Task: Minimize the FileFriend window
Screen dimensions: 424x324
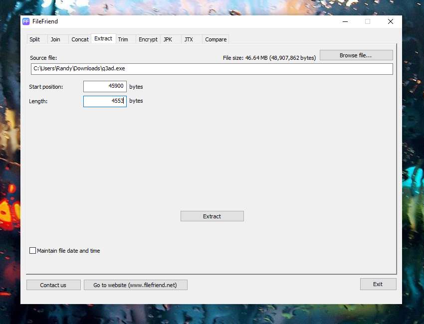Action: 345,21
